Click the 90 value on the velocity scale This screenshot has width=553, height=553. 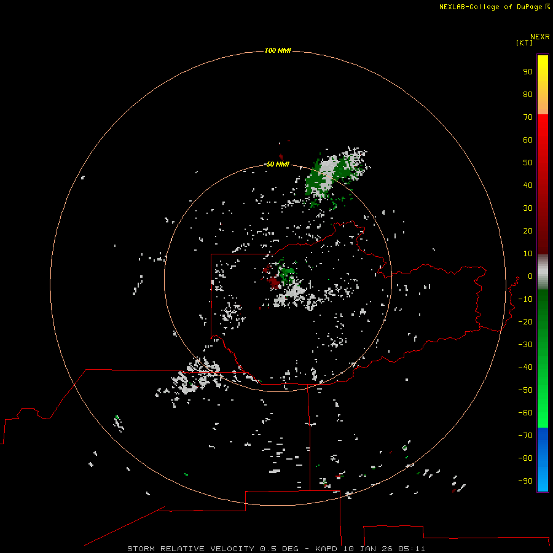click(x=528, y=72)
